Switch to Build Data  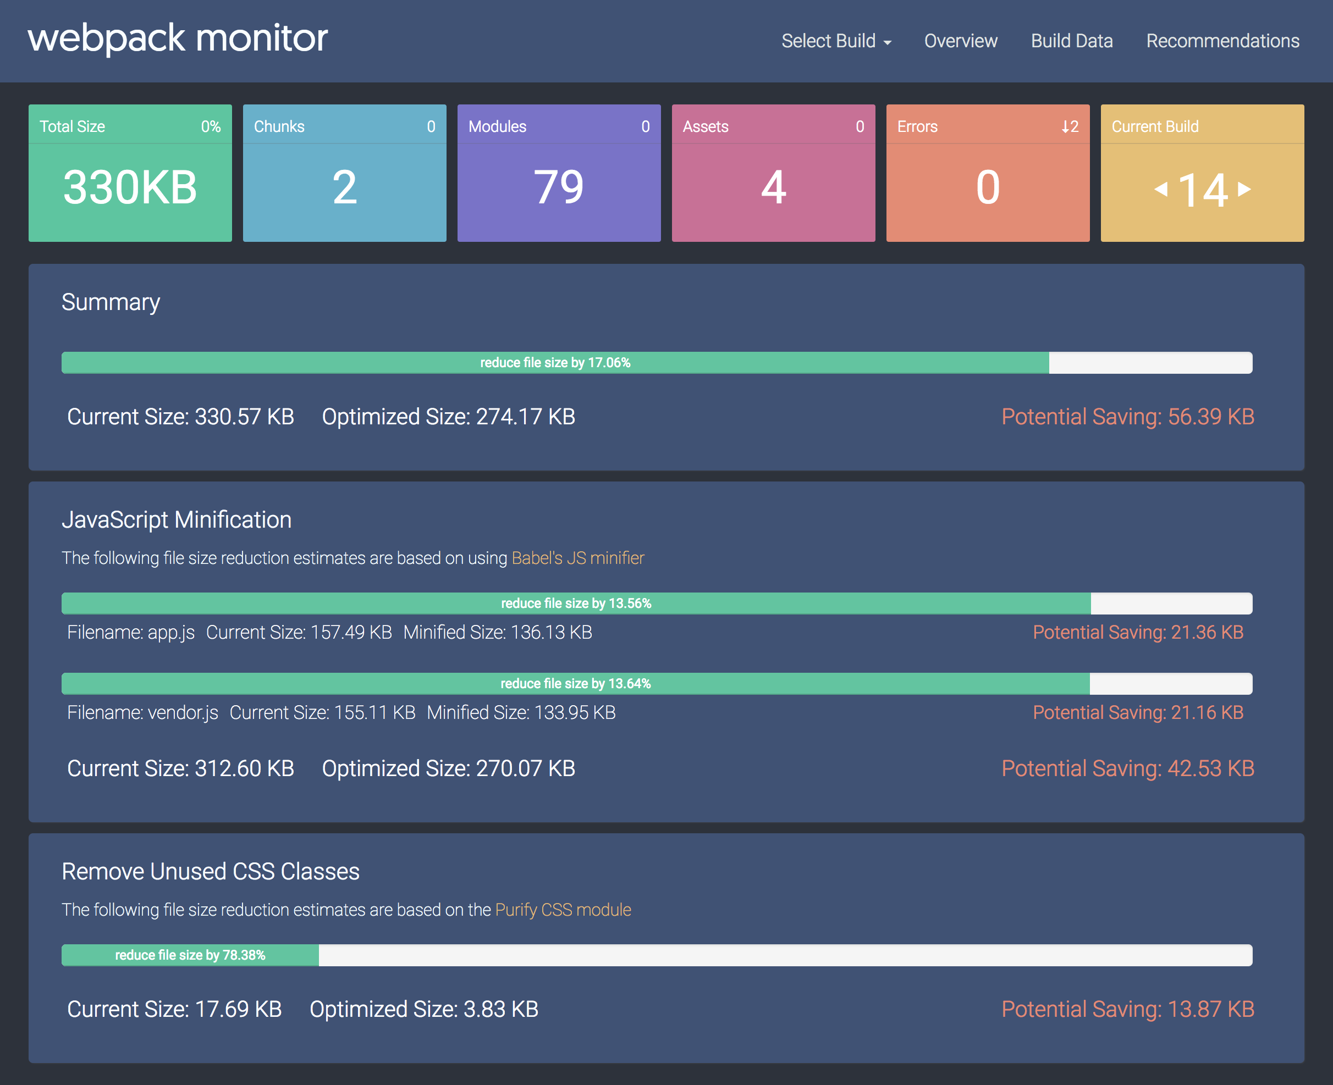click(1072, 41)
